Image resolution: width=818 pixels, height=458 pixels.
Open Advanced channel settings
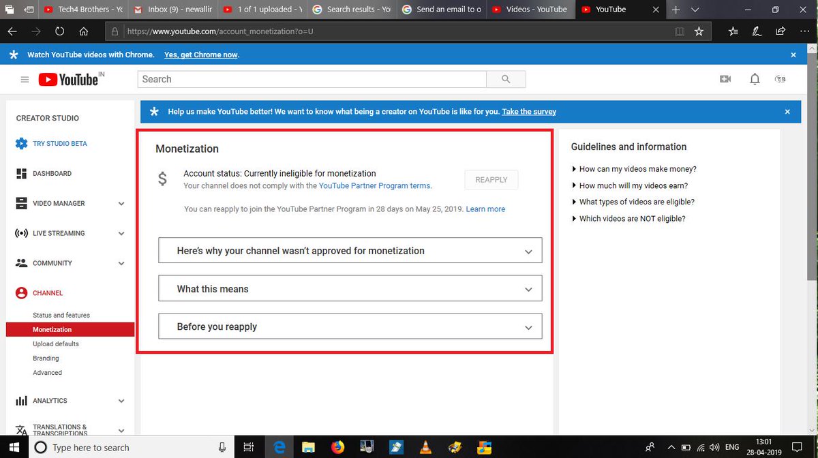click(47, 373)
